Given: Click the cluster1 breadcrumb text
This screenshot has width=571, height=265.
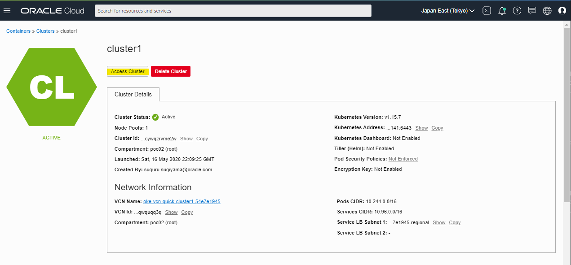Looking at the screenshot, I should click(x=69, y=31).
